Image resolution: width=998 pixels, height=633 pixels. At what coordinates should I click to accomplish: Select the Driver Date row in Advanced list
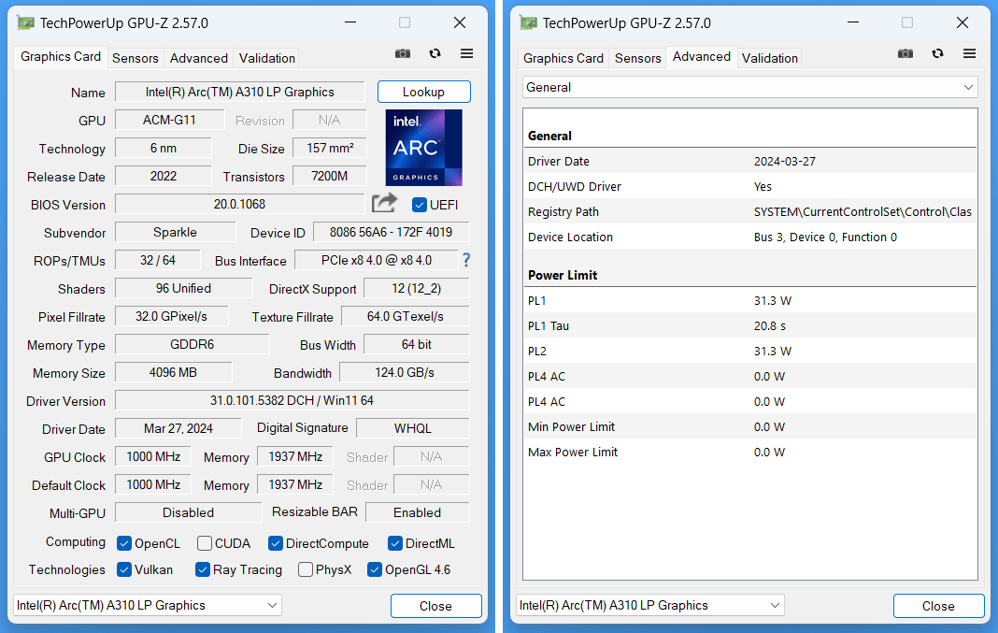[x=749, y=161]
